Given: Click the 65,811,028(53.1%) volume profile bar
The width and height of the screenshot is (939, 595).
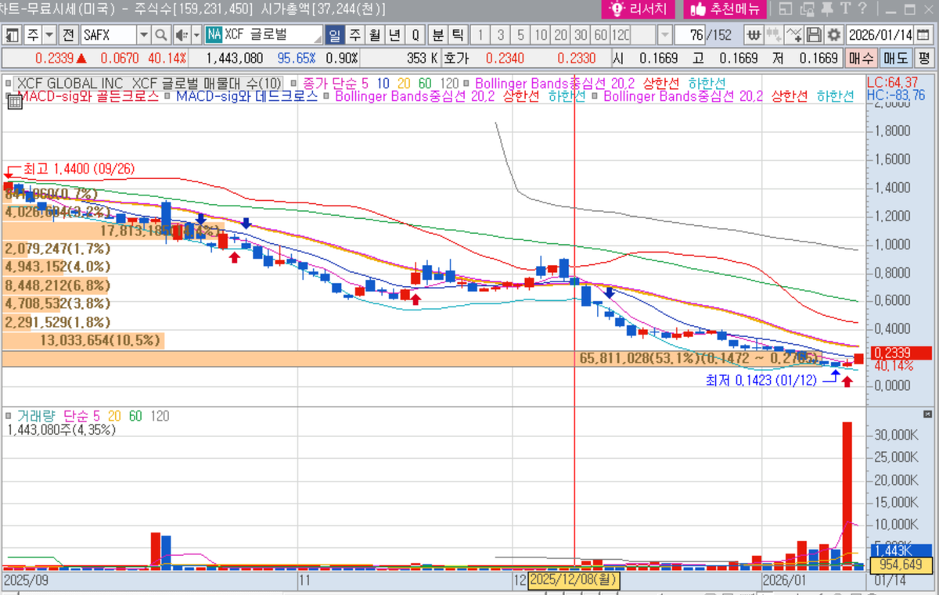Looking at the screenshot, I should tap(433, 358).
